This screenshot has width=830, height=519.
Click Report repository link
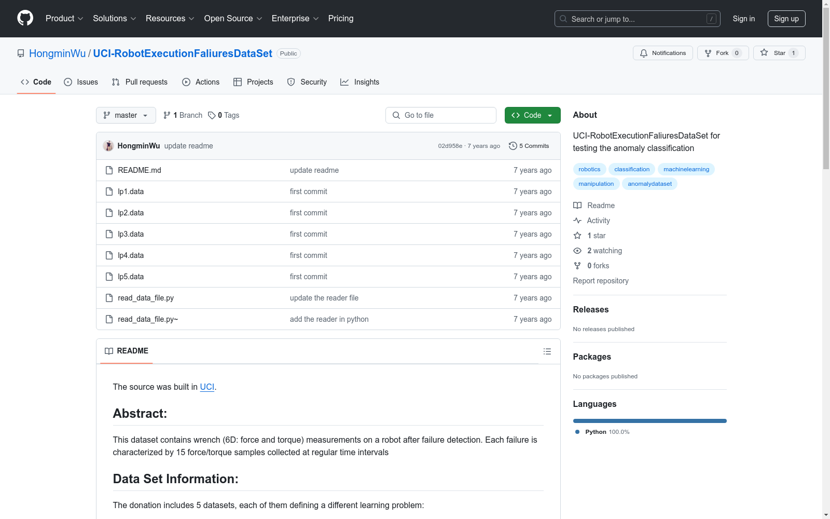click(601, 281)
